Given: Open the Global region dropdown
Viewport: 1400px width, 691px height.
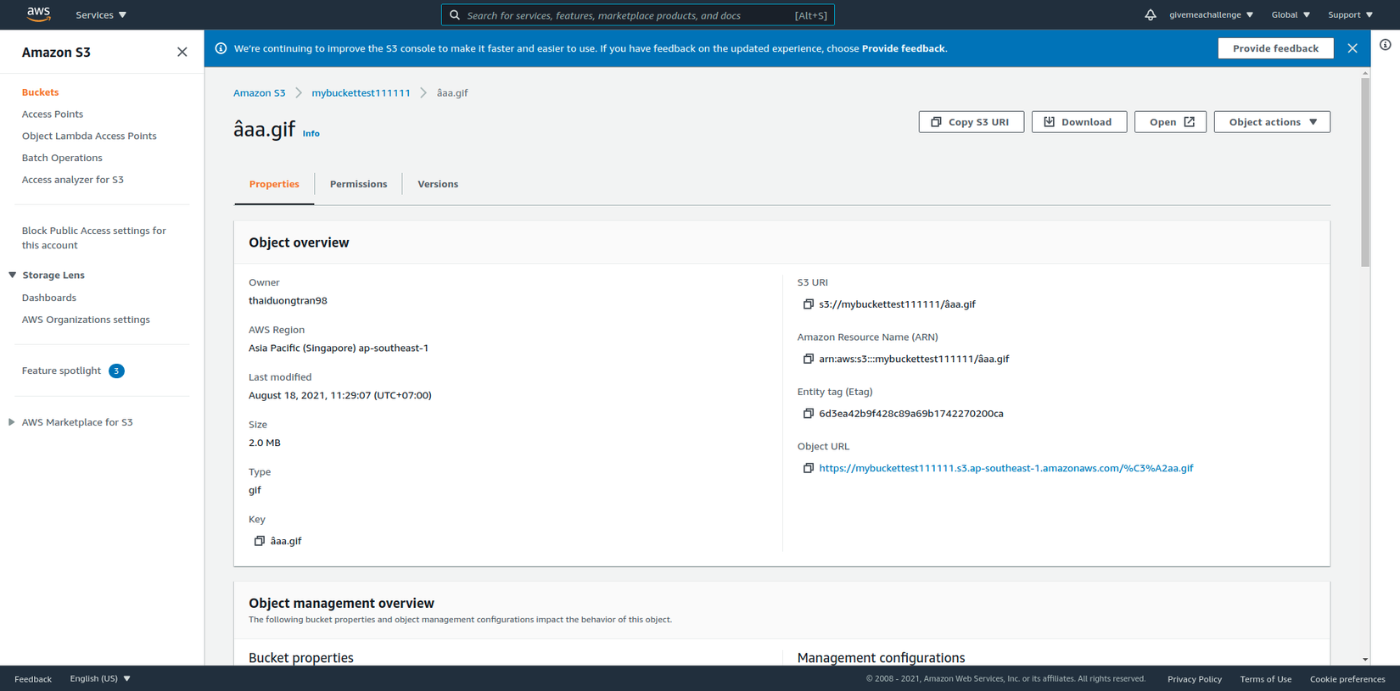Looking at the screenshot, I should (x=1291, y=14).
